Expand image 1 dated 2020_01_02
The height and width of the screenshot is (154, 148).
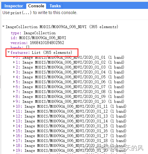14,62
